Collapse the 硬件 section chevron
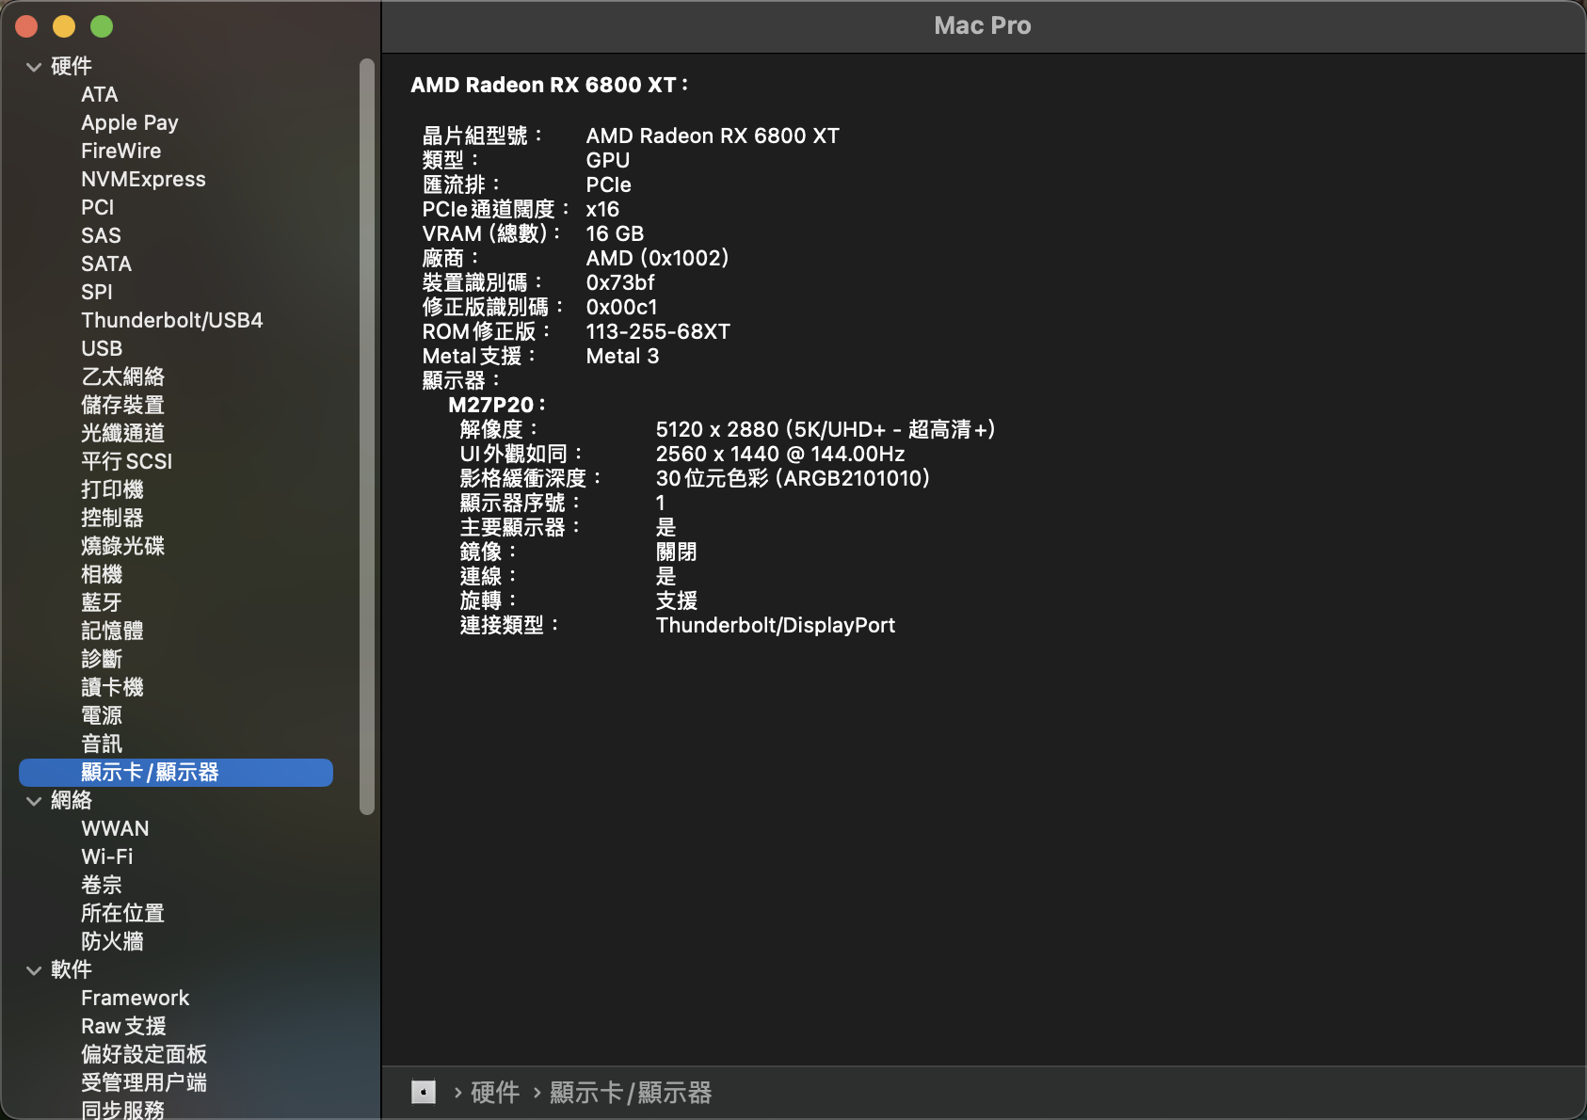Screen dimensions: 1587x1120 (34, 67)
